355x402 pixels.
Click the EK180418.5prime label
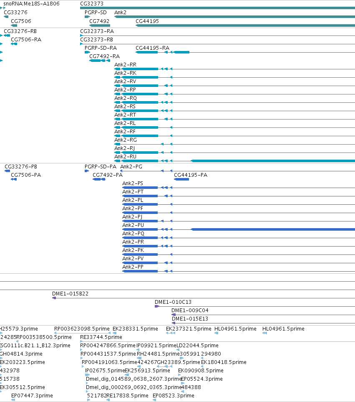[224, 362]
